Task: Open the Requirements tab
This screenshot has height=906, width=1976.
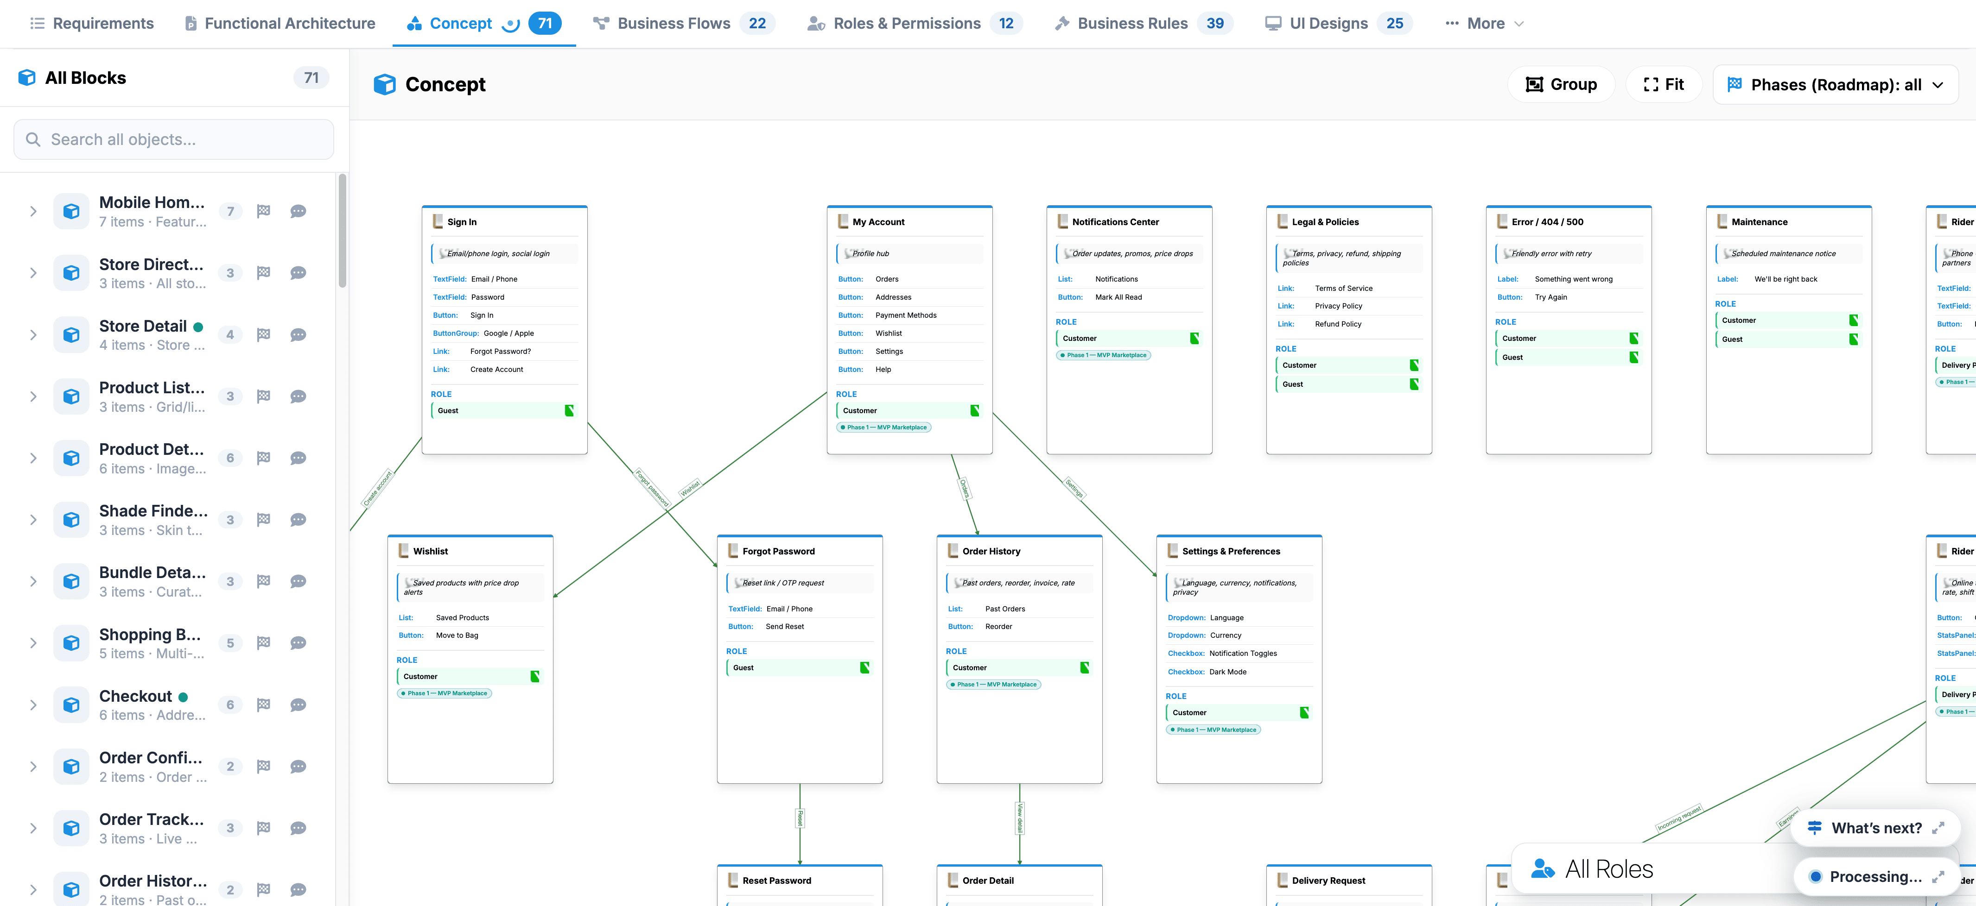Action: tap(91, 23)
